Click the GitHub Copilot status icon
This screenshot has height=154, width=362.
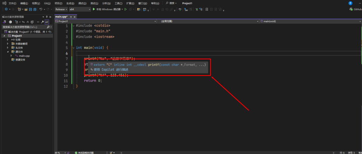click(351, 9)
